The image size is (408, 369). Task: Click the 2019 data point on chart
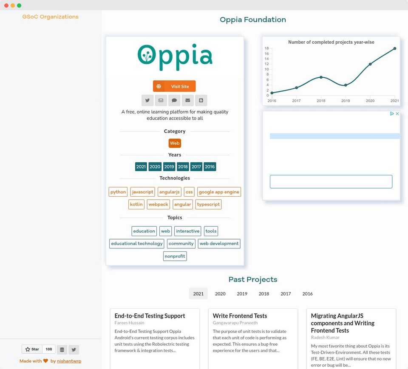346,85
